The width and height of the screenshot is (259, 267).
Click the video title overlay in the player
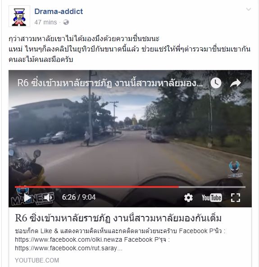click(x=110, y=83)
